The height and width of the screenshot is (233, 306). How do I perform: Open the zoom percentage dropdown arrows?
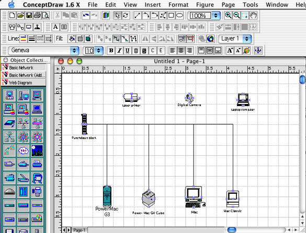tap(216, 15)
